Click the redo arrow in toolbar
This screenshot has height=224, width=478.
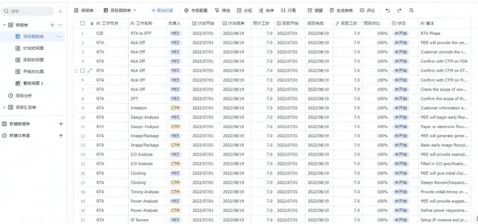(399, 10)
